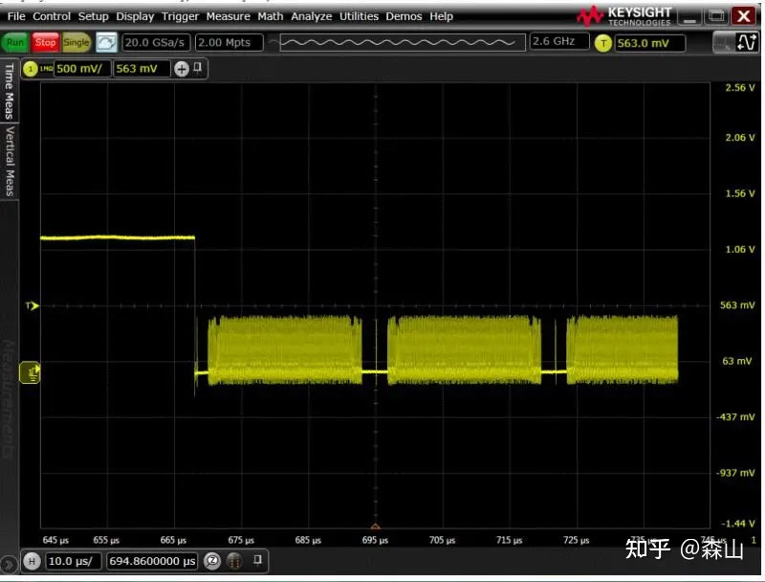Open the Control menu
The width and height of the screenshot is (765, 582).
coord(52,16)
